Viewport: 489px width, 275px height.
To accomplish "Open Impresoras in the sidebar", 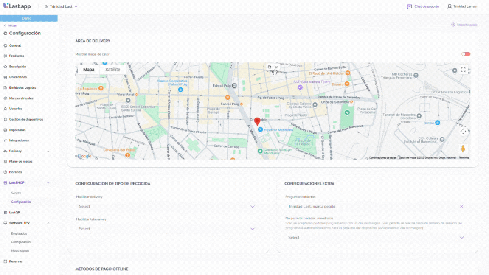I will click(17, 130).
